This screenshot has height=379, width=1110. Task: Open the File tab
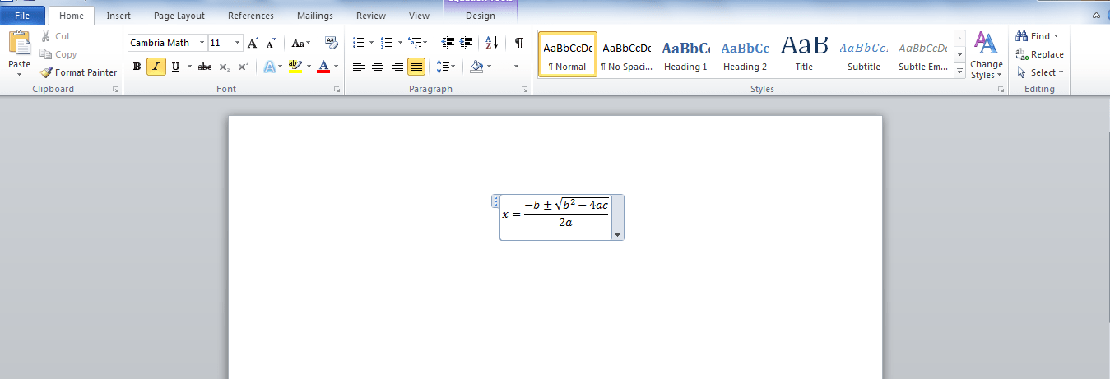point(22,15)
